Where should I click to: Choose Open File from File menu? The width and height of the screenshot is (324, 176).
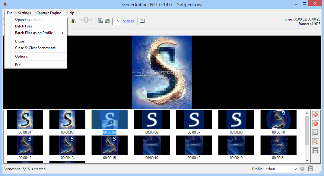click(36, 19)
